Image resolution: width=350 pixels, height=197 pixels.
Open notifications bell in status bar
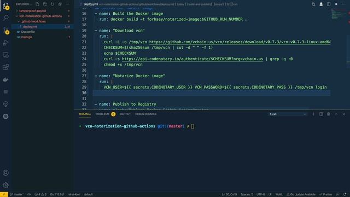345,194
